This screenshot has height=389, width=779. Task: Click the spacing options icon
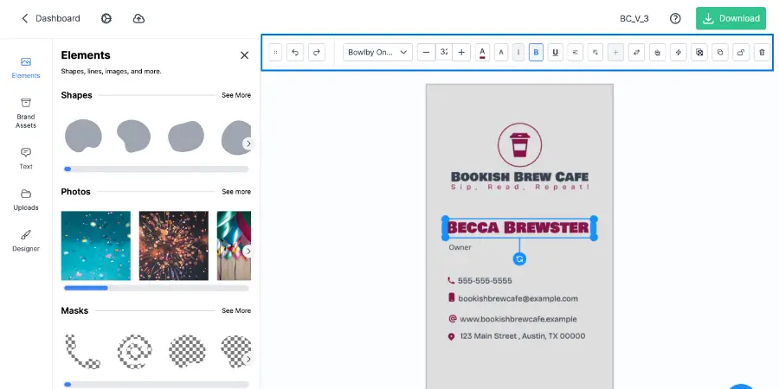[596, 52]
